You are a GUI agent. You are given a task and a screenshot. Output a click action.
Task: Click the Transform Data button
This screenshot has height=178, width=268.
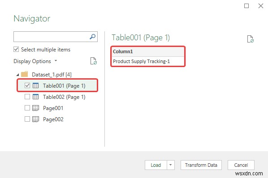point(201,165)
